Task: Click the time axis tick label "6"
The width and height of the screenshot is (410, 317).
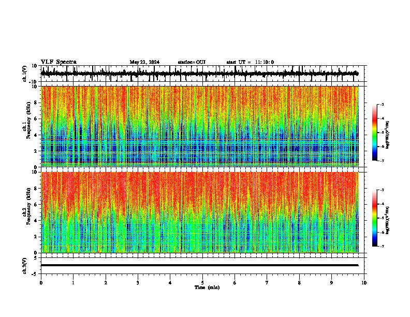Action: click(x=235, y=283)
